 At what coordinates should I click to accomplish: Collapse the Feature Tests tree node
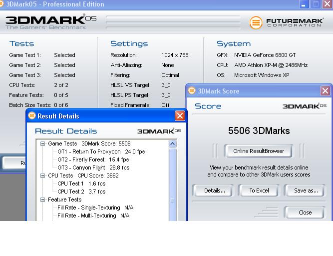[x=43, y=199]
